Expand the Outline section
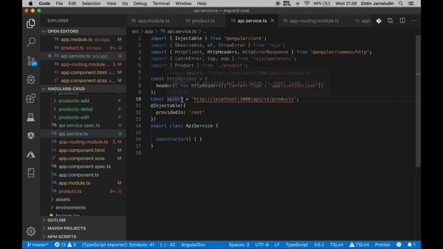The image size is (443, 249). click(x=84, y=220)
